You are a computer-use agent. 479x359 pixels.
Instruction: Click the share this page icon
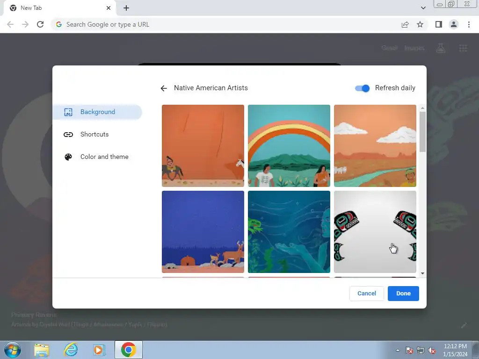(x=405, y=24)
